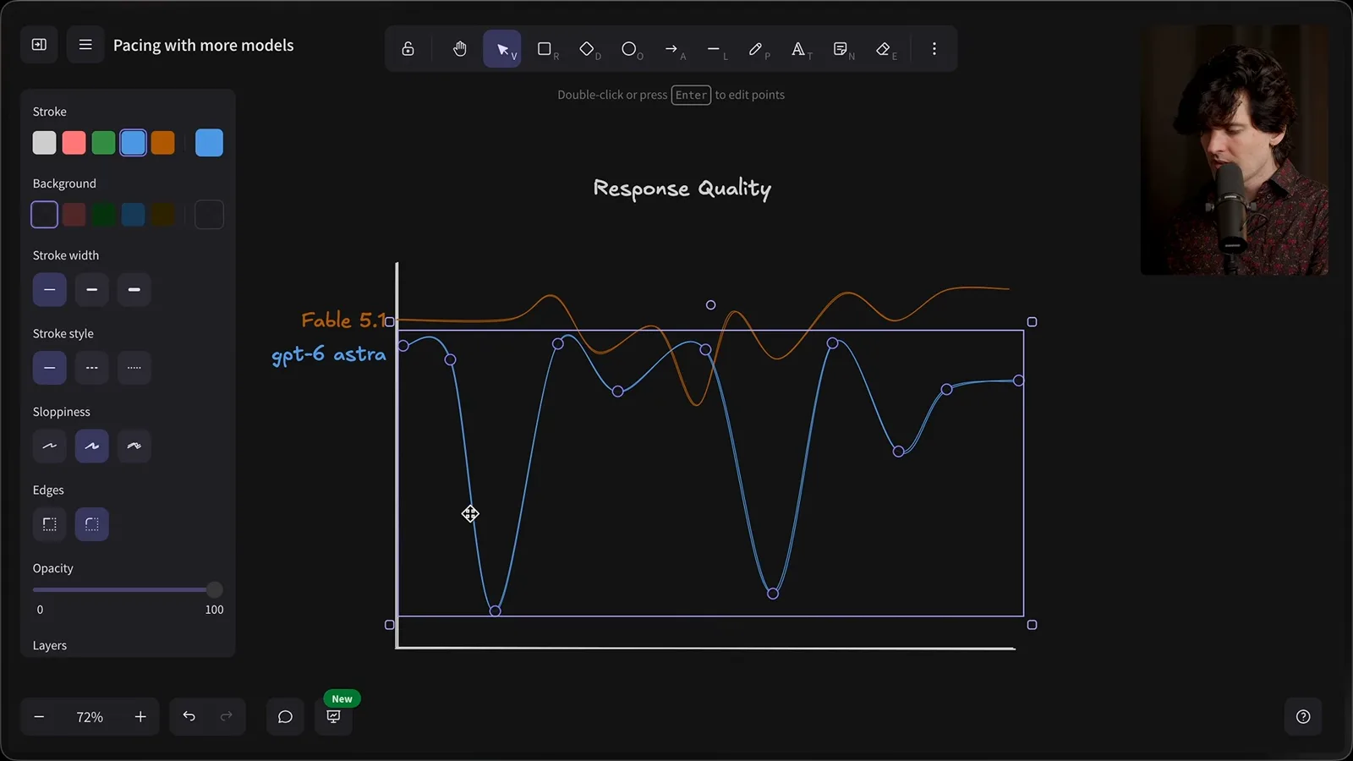Set stroke style to dotted
1353x761 pixels.
tap(134, 368)
